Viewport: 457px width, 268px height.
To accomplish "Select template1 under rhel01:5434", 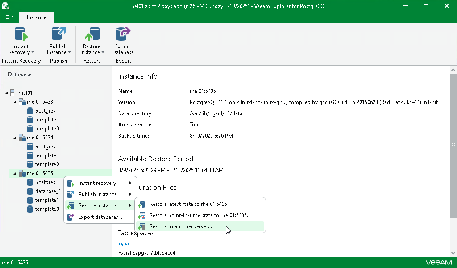I will 46,155.
